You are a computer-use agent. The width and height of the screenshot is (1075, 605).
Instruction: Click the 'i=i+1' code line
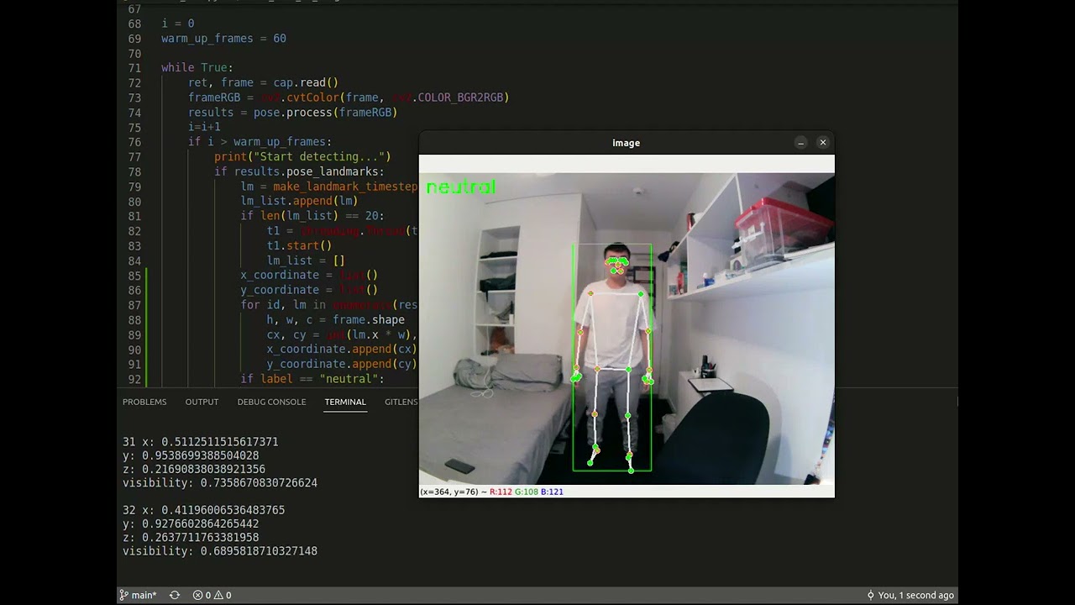point(204,128)
